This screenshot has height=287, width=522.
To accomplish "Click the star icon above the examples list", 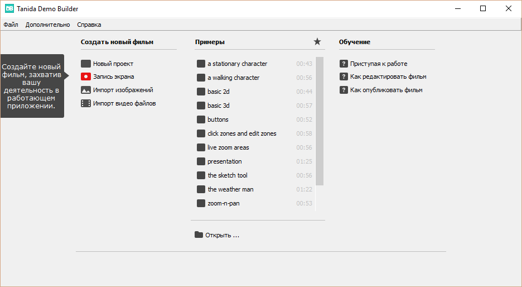I will 317,41.
